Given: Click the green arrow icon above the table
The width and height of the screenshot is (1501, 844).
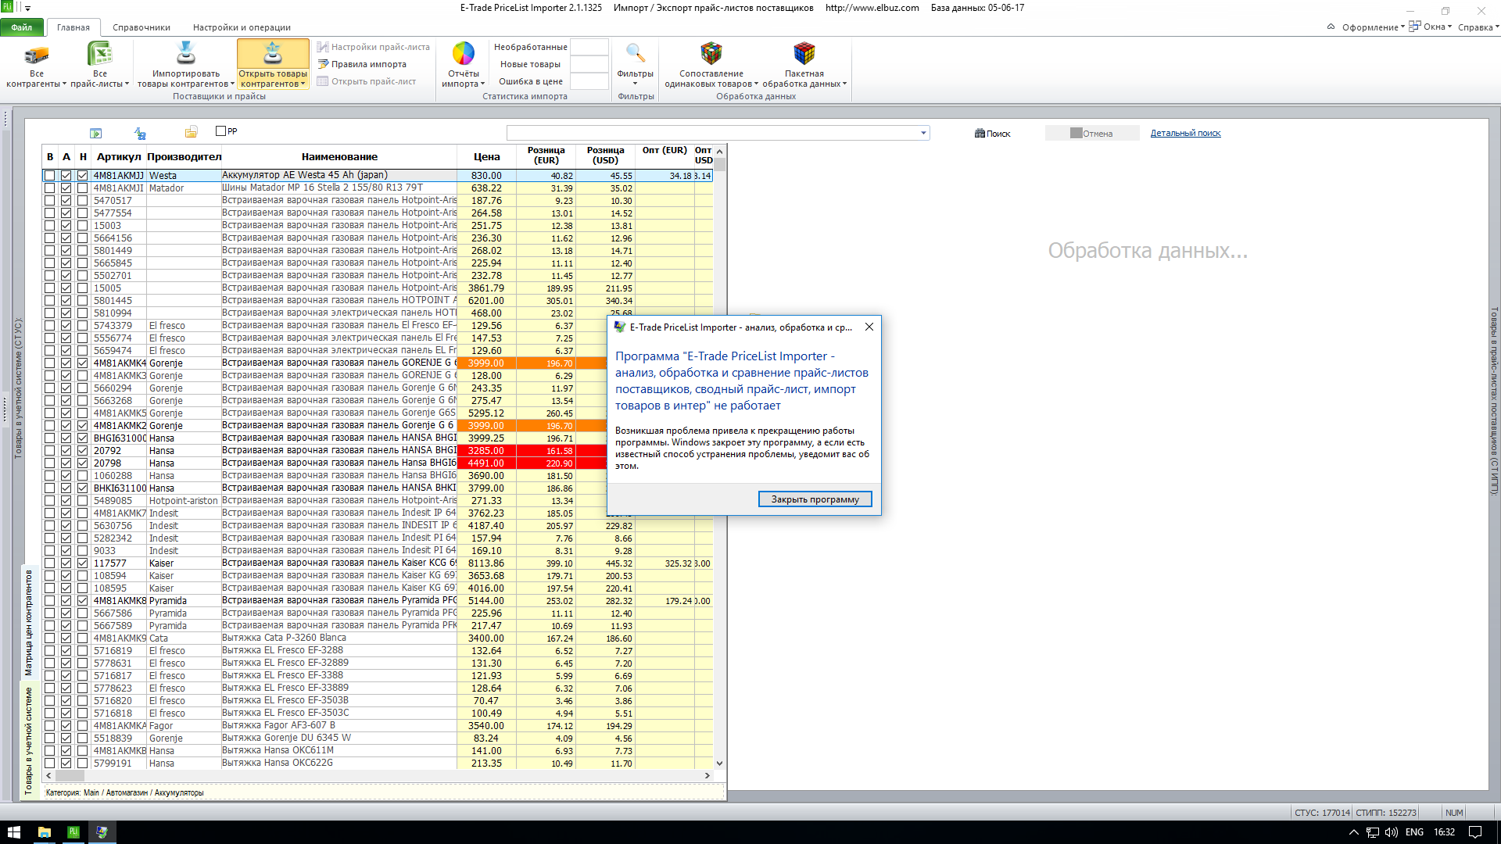Looking at the screenshot, I should pos(96,133).
